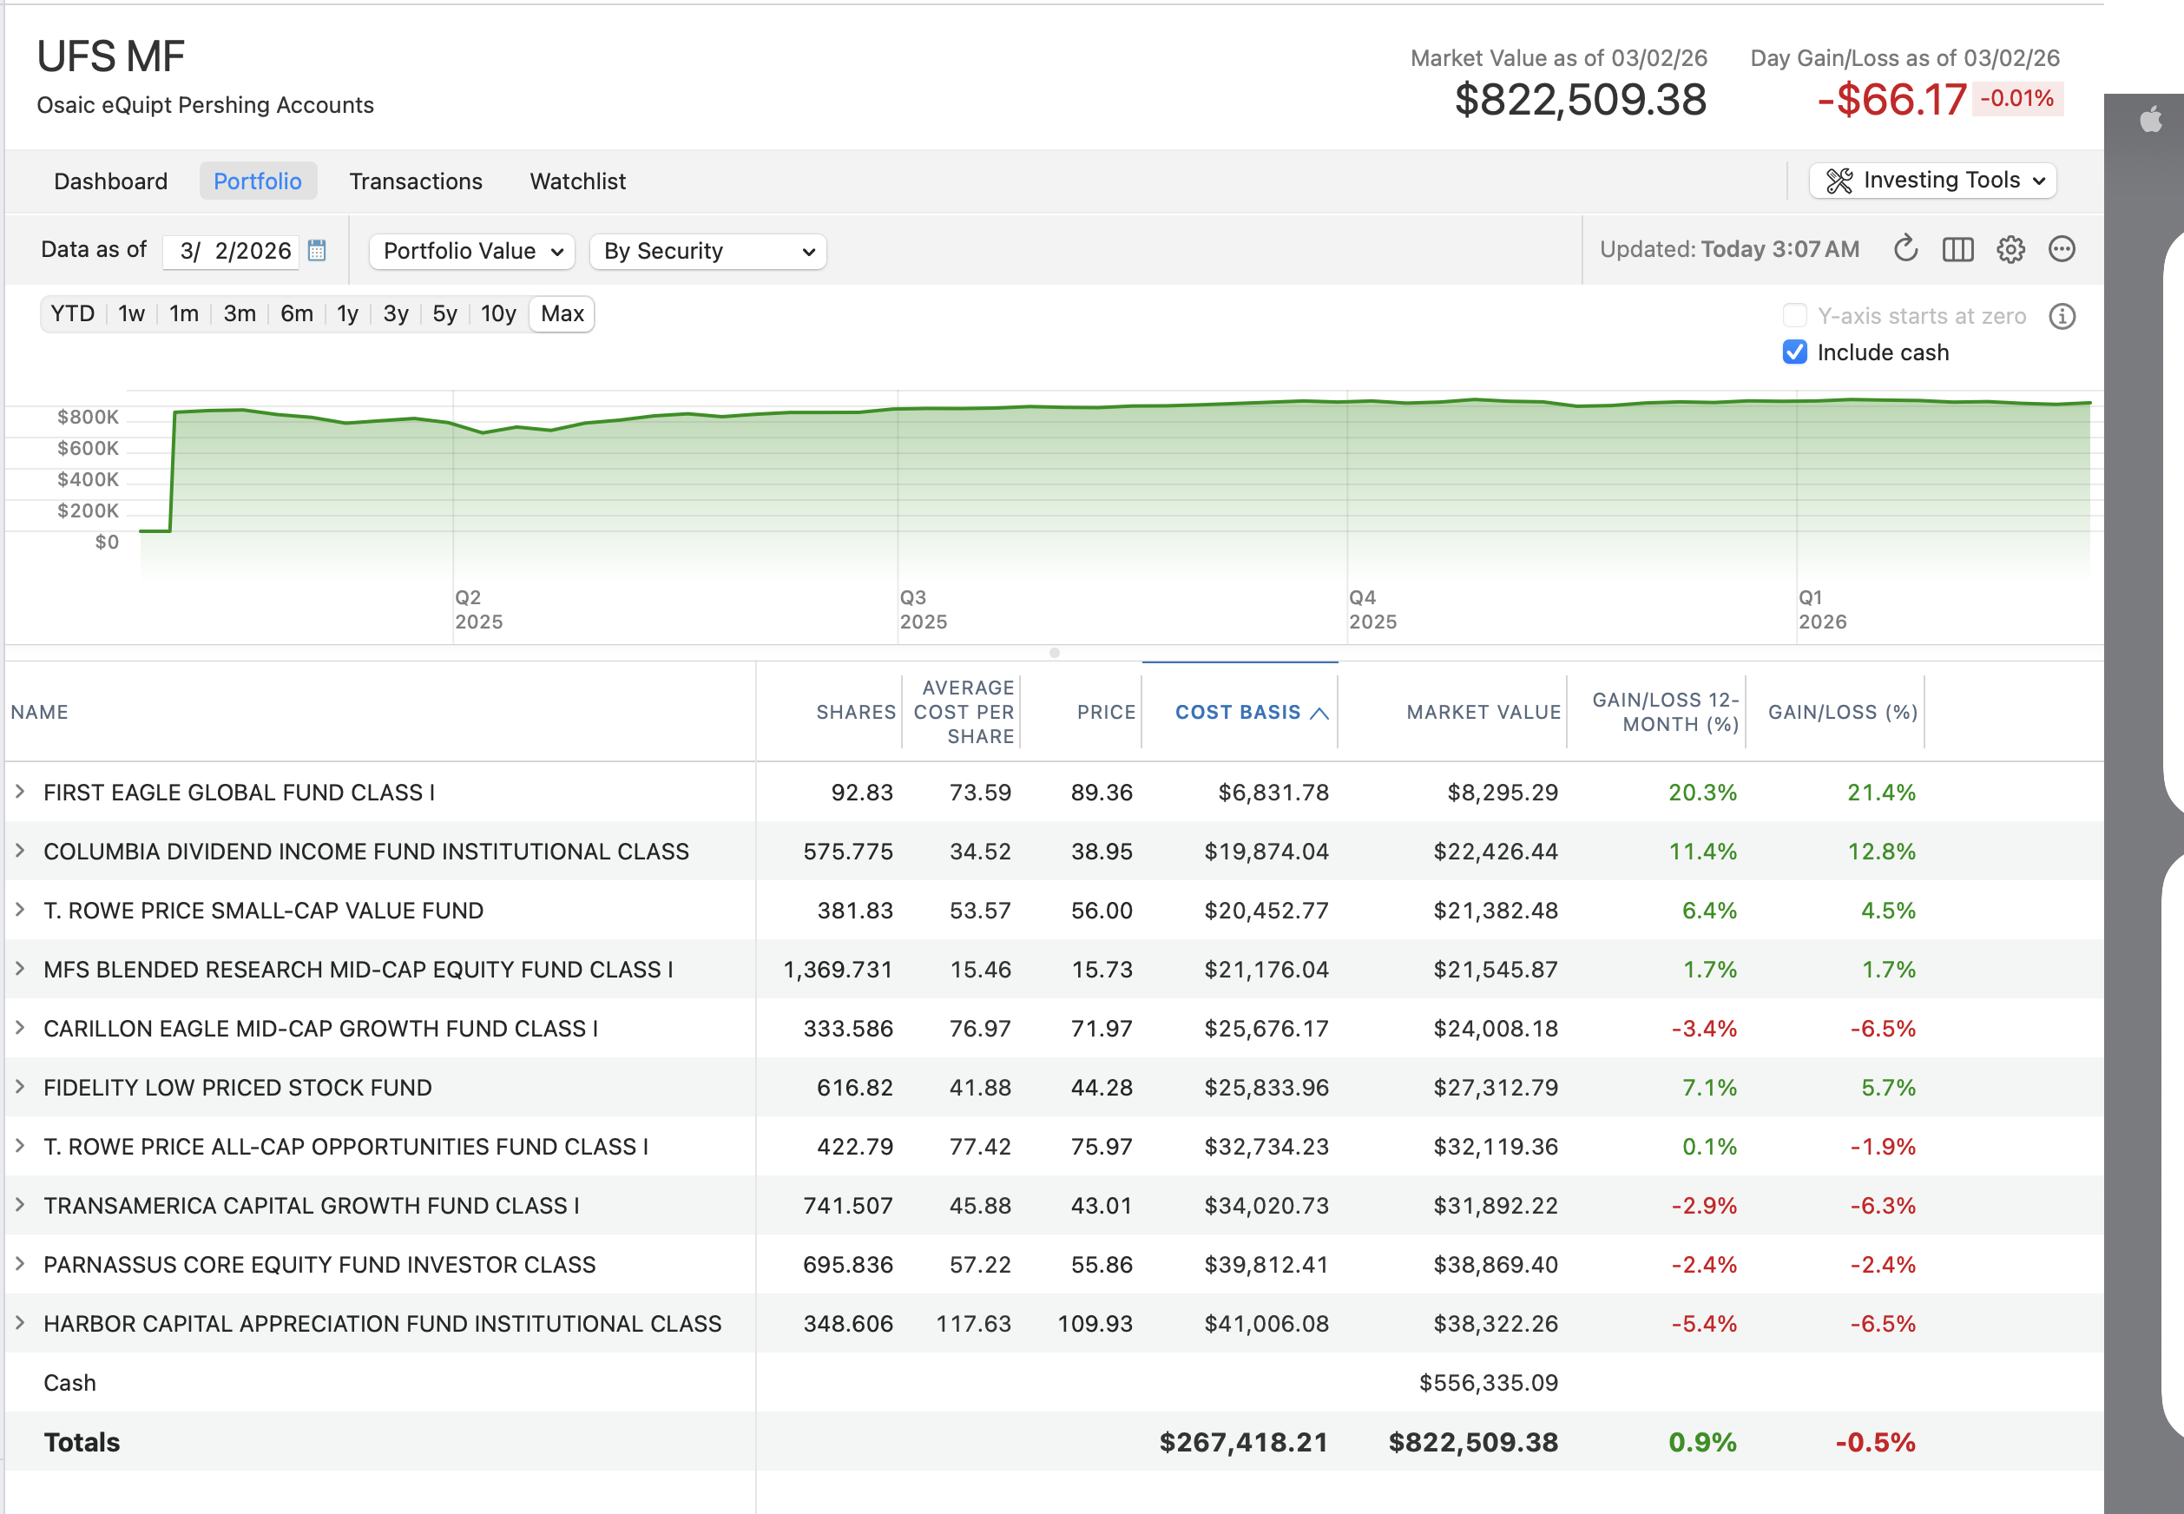Screen dimensions: 2184x1514
Task: Click the chart/table divider handle
Action: [x=1054, y=653]
